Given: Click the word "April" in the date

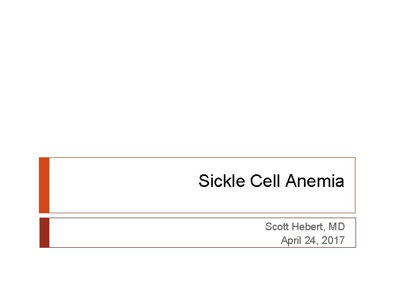Looking at the screenshot, I should (x=291, y=240).
